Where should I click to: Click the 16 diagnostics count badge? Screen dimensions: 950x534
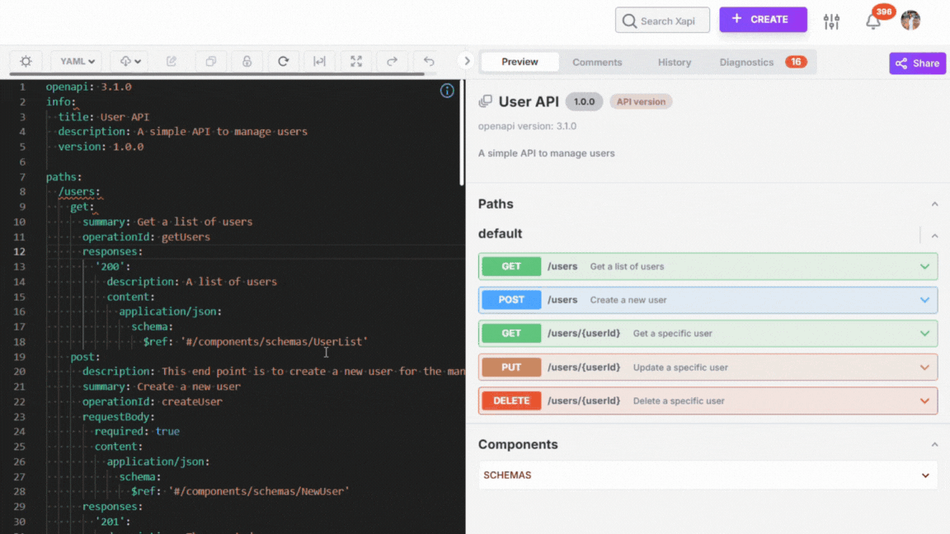796,62
